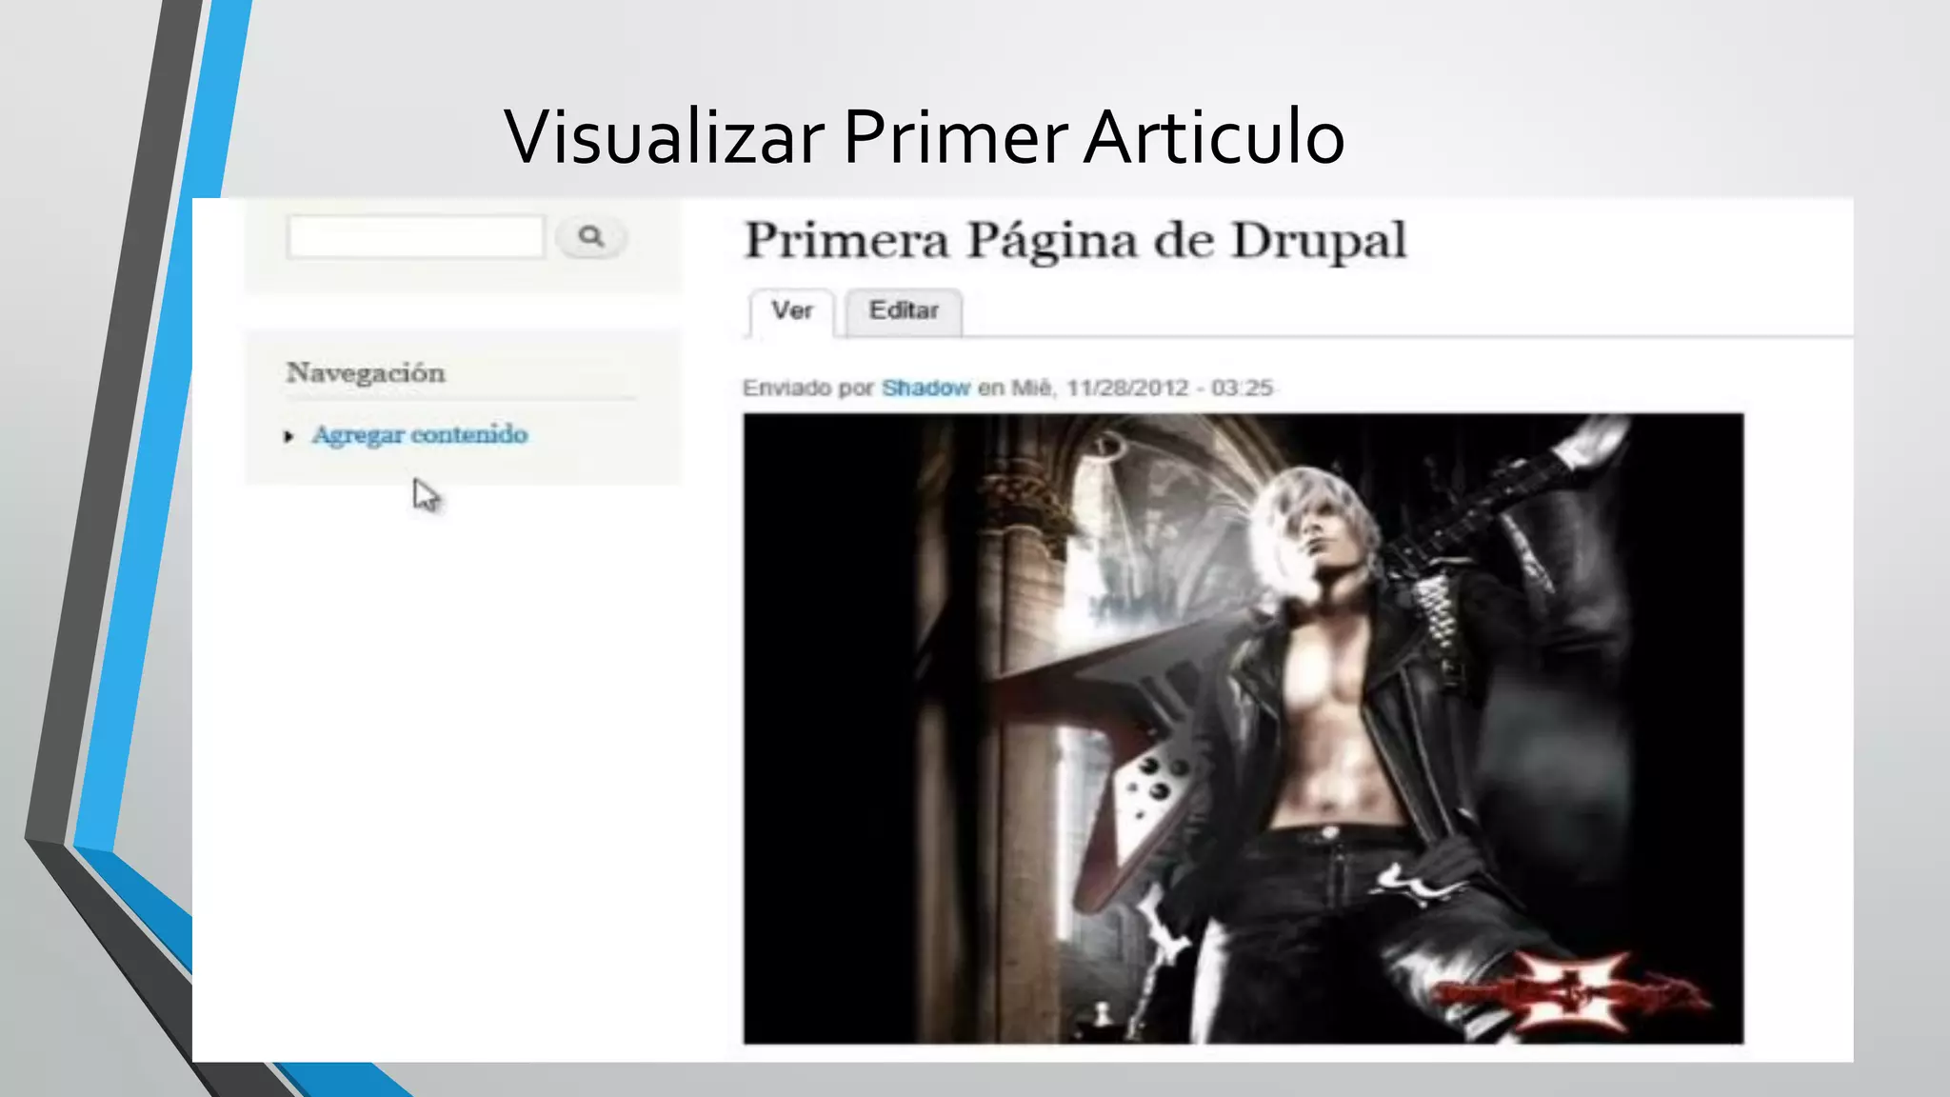
Task: Click the Visualizar Primer Articulo slide title
Action: pos(924,137)
